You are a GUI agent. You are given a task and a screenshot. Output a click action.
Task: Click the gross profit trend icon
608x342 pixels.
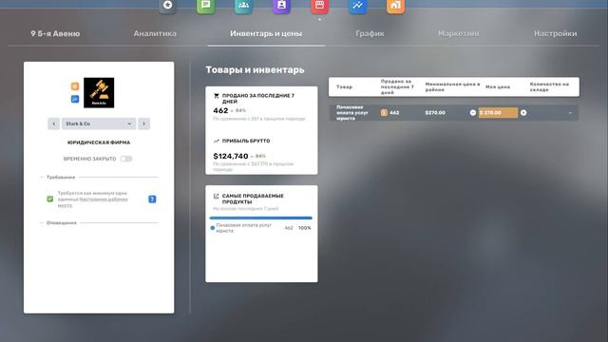coord(217,142)
